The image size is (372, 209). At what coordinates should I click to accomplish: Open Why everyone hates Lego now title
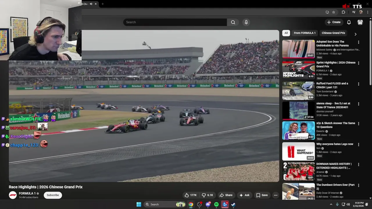tap(335, 144)
